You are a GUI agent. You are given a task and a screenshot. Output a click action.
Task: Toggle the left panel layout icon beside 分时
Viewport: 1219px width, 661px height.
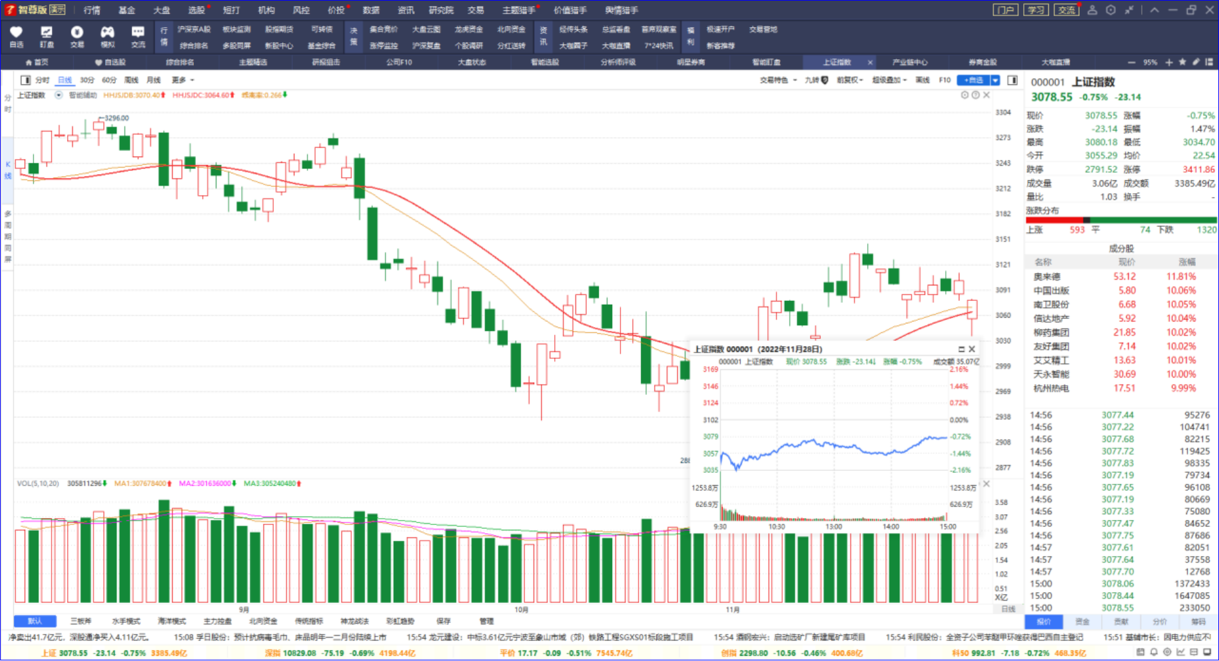click(x=26, y=80)
